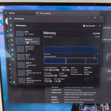The width and height of the screenshot is (111, 111).
Task: Open Task Manager settings gear icon
Action: tap(14, 82)
